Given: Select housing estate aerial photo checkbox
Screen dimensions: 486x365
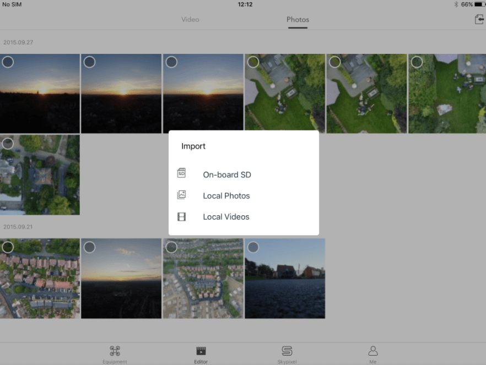Looking at the screenshot, I should [171, 247].
